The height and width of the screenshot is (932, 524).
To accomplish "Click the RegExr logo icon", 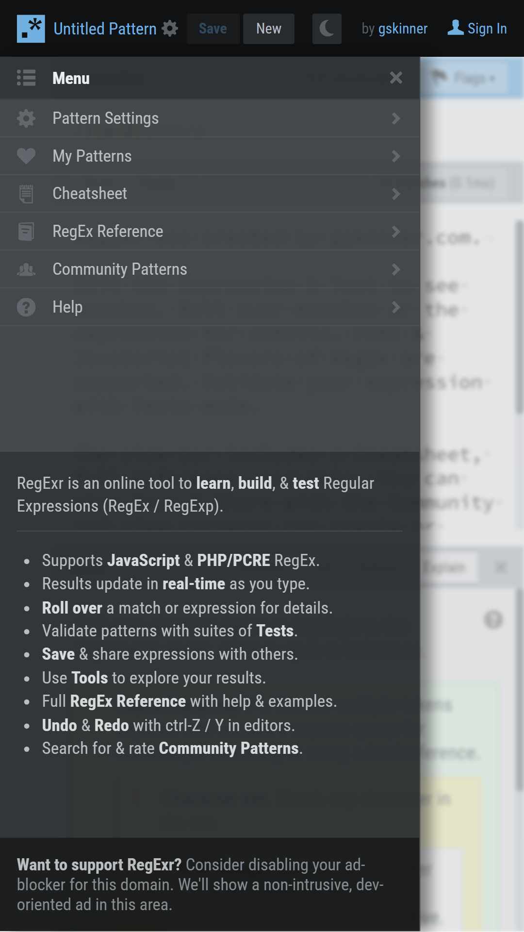I will point(31,29).
